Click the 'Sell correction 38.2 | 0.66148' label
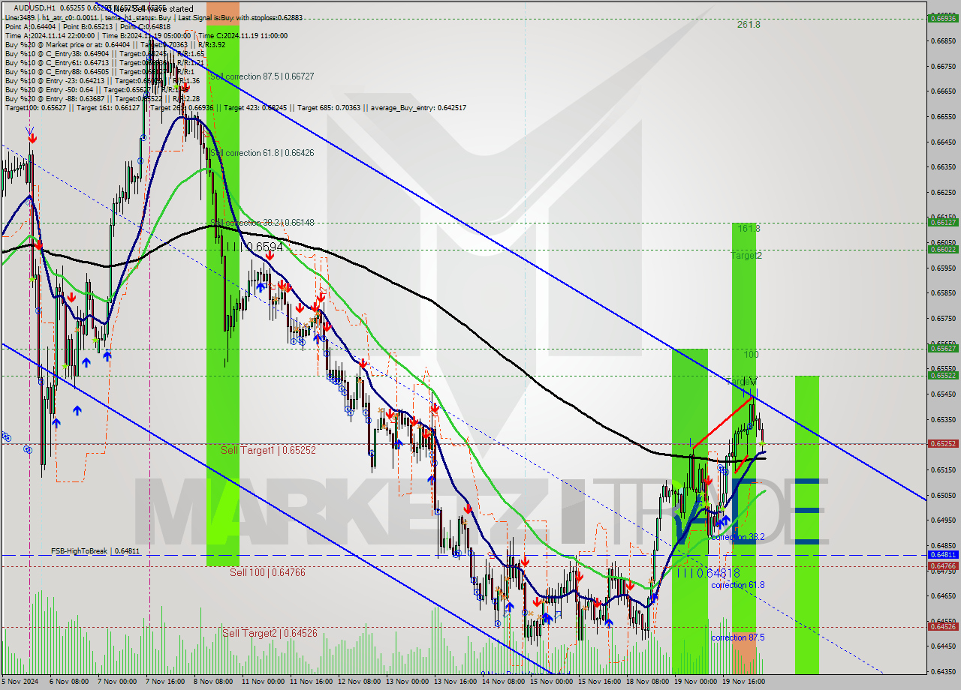Image resolution: width=961 pixels, height=690 pixels. (x=262, y=223)
